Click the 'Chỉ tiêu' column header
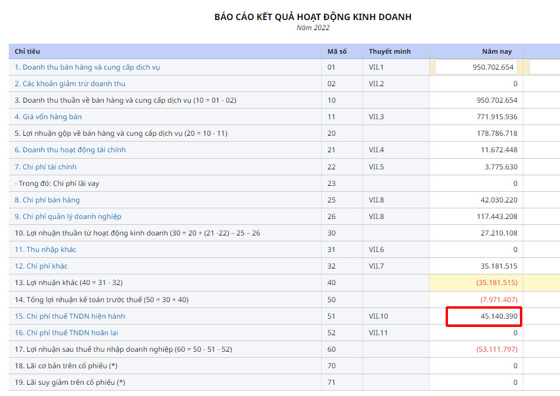Viewport: 560px width, 396px height. click(x=27, y=51)
